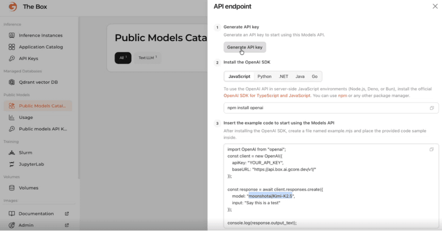Switch to the Python SDK tab
The width and height of the screenshot is (442, 231).
click(264, 76)
